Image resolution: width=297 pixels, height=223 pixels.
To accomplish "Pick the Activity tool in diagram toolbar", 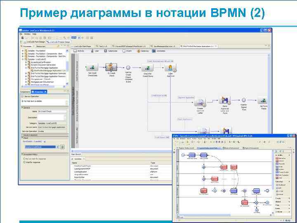I will [x=79, y=51].
